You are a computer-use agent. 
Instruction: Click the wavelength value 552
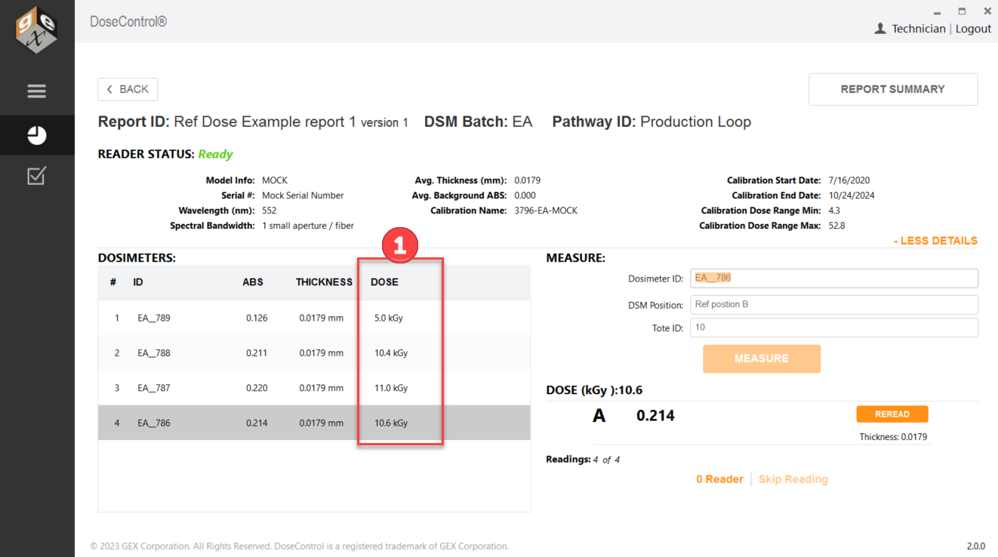[270, 211]
